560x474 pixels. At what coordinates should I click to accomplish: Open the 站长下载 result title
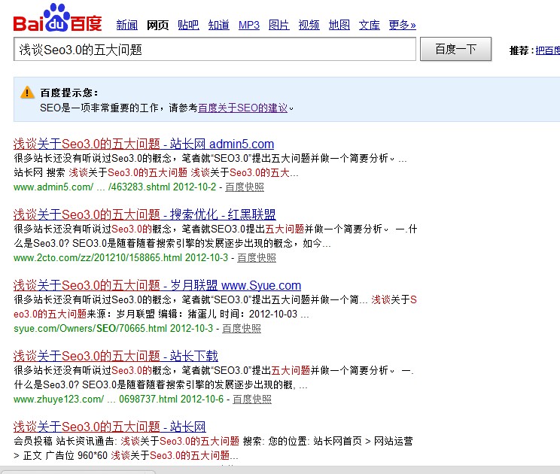coord(115,356)
